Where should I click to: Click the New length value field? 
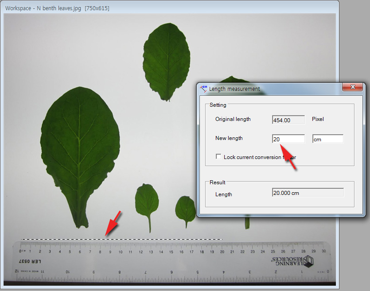click(288, 139)
